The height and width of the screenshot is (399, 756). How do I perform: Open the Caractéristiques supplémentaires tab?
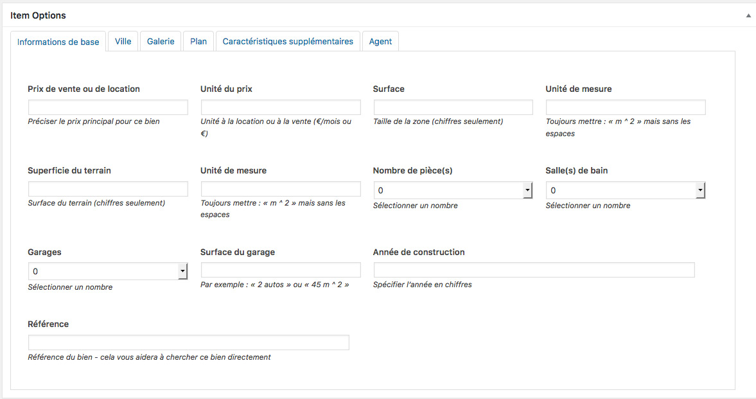coord(288,41)
